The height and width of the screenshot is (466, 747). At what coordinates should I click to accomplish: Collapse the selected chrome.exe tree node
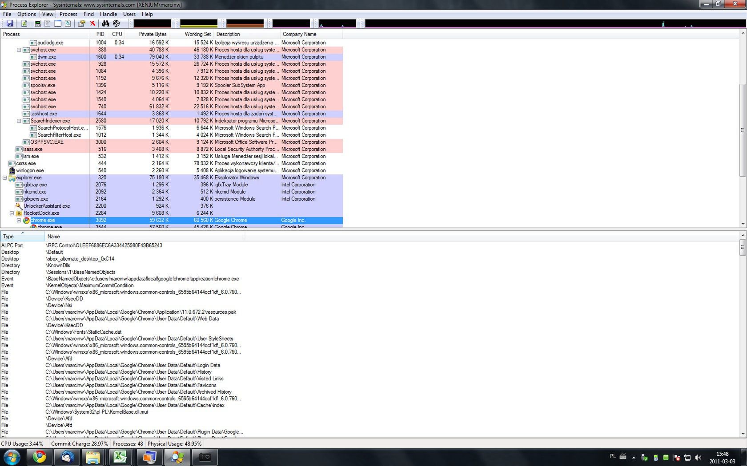(x=19, y=220)
